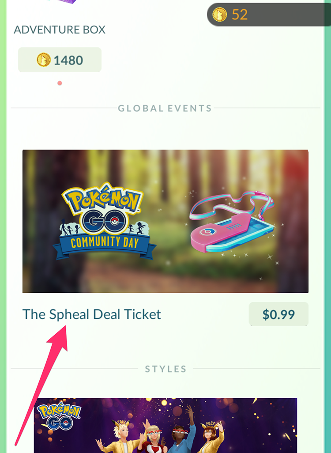Select the red page indicator dot
This screenshot has height=453, width=331.
click(60, 83)
